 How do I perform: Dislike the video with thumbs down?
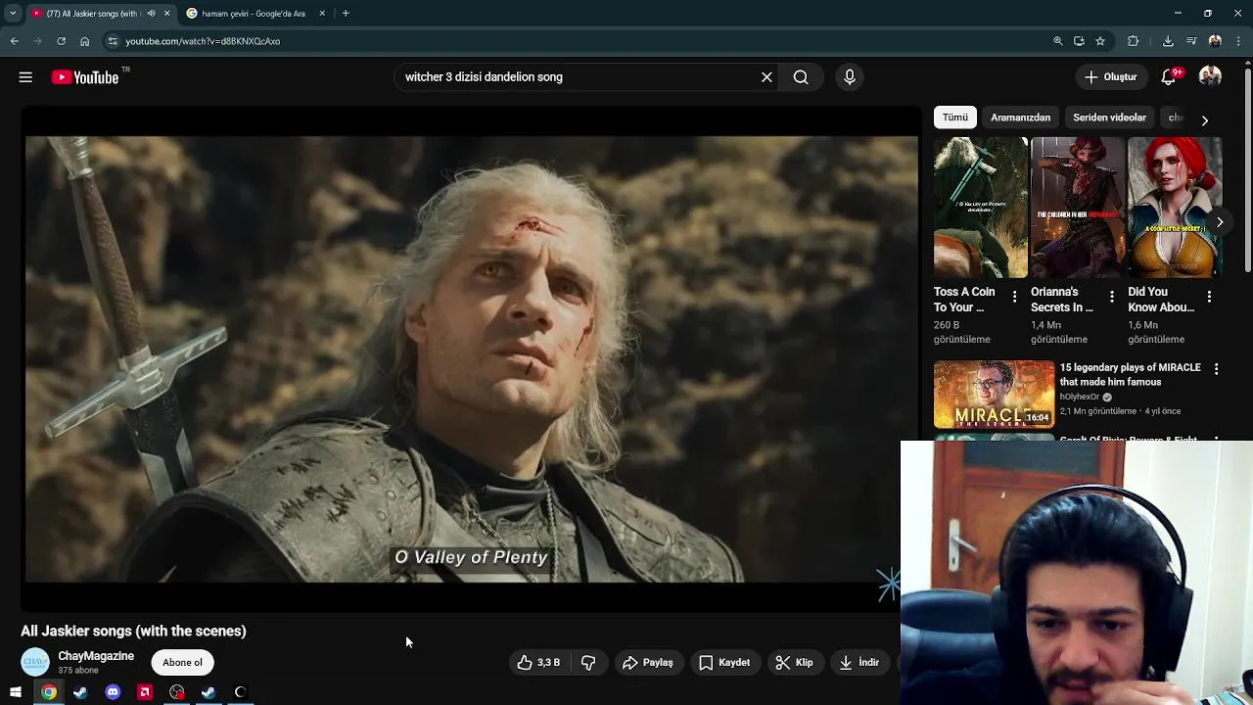pos(588,663)
